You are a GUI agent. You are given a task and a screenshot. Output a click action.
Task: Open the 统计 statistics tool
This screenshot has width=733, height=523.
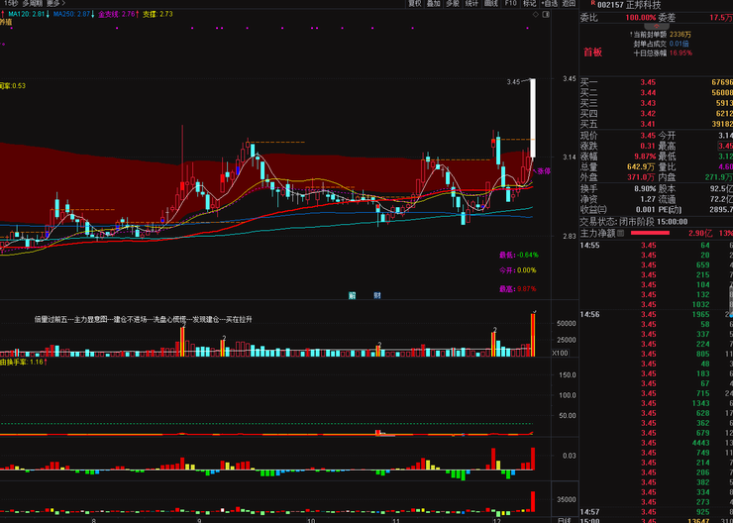[471, 4]
